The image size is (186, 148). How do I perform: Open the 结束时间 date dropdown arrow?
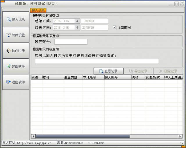click(77, 28)
